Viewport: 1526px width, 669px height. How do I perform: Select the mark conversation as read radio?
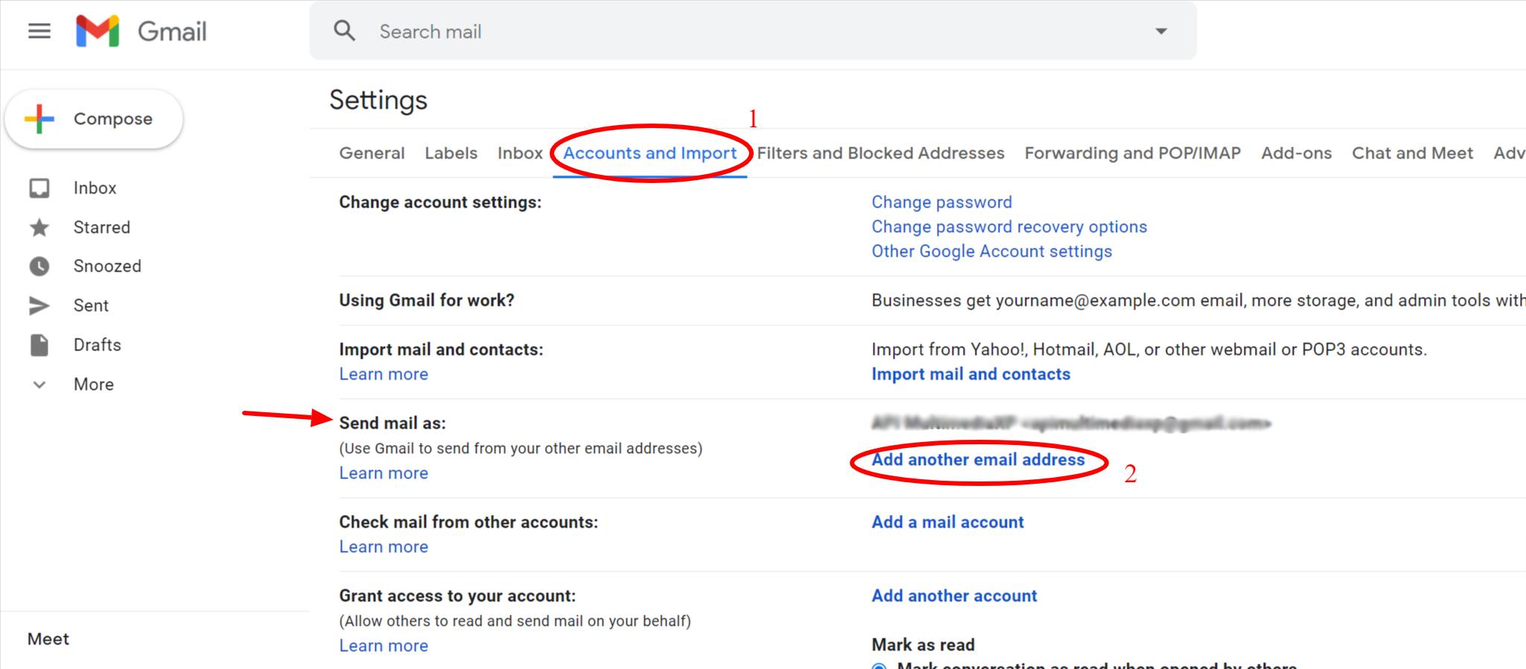point(880,666)
